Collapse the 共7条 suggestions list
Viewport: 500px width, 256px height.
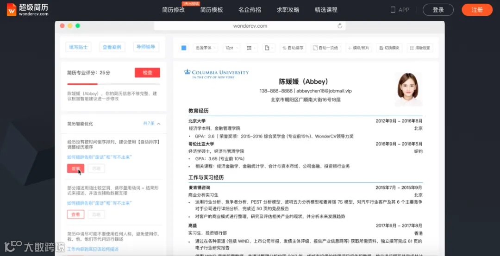tap(152, 124)
